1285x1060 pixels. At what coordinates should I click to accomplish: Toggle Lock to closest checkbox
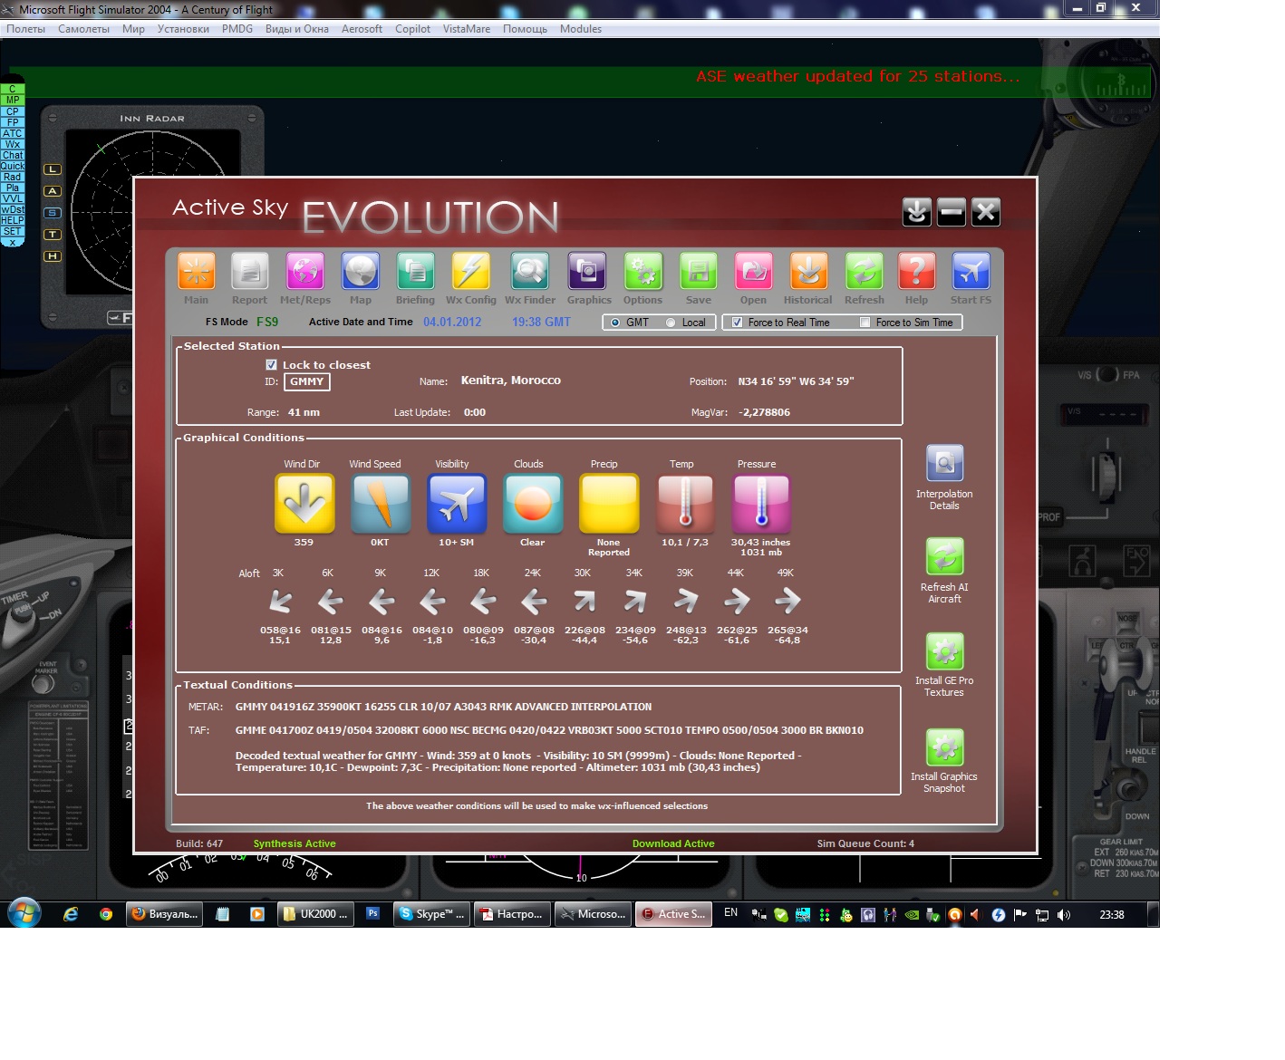[x=271, y=364]
